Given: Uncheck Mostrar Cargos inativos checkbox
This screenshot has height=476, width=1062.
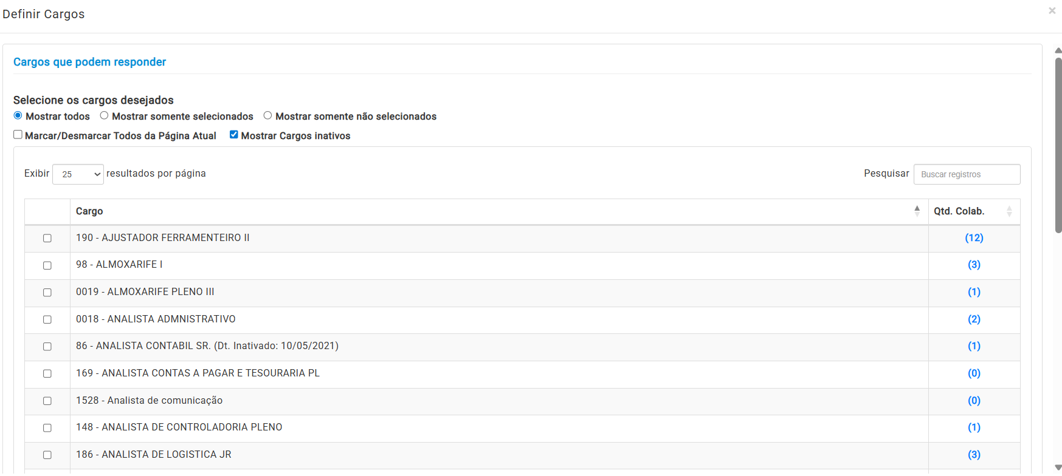Looking at the screenshot, I should coord(233,135).
